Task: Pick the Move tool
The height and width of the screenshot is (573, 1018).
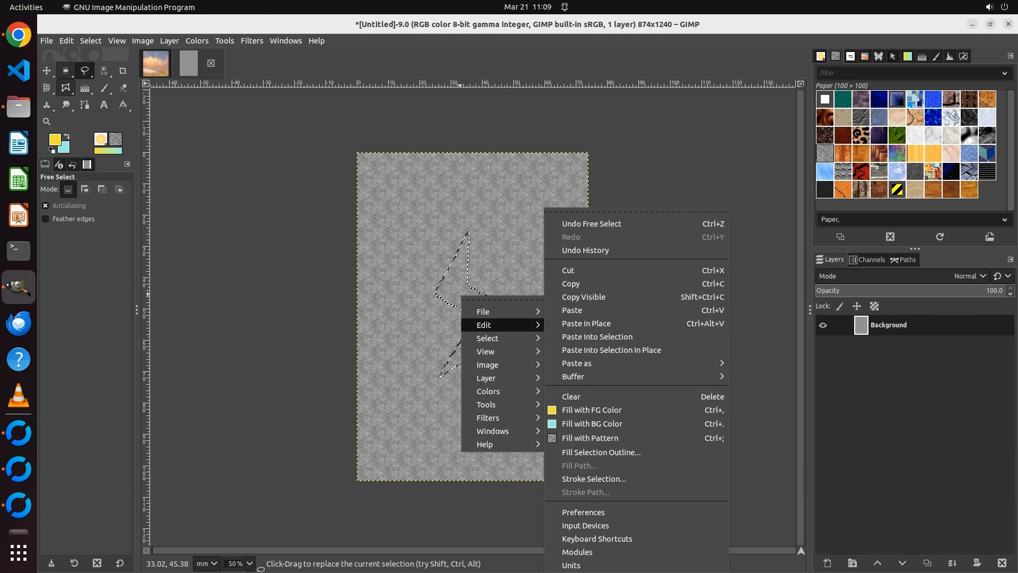Action: (x=47, y=71)
